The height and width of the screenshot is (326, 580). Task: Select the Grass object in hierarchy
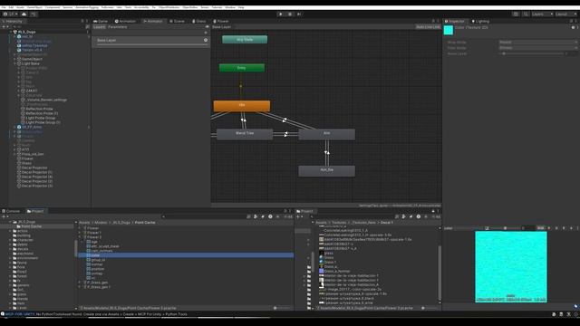(26, 163)
